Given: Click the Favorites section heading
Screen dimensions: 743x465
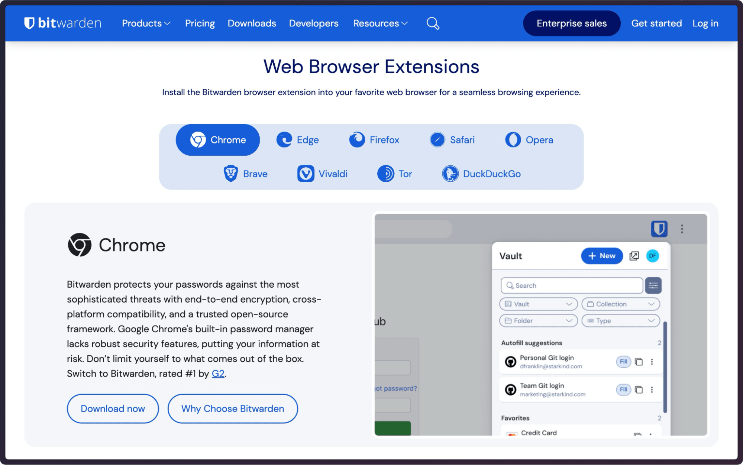Looking at the screenshot, I should click(515, 418).
